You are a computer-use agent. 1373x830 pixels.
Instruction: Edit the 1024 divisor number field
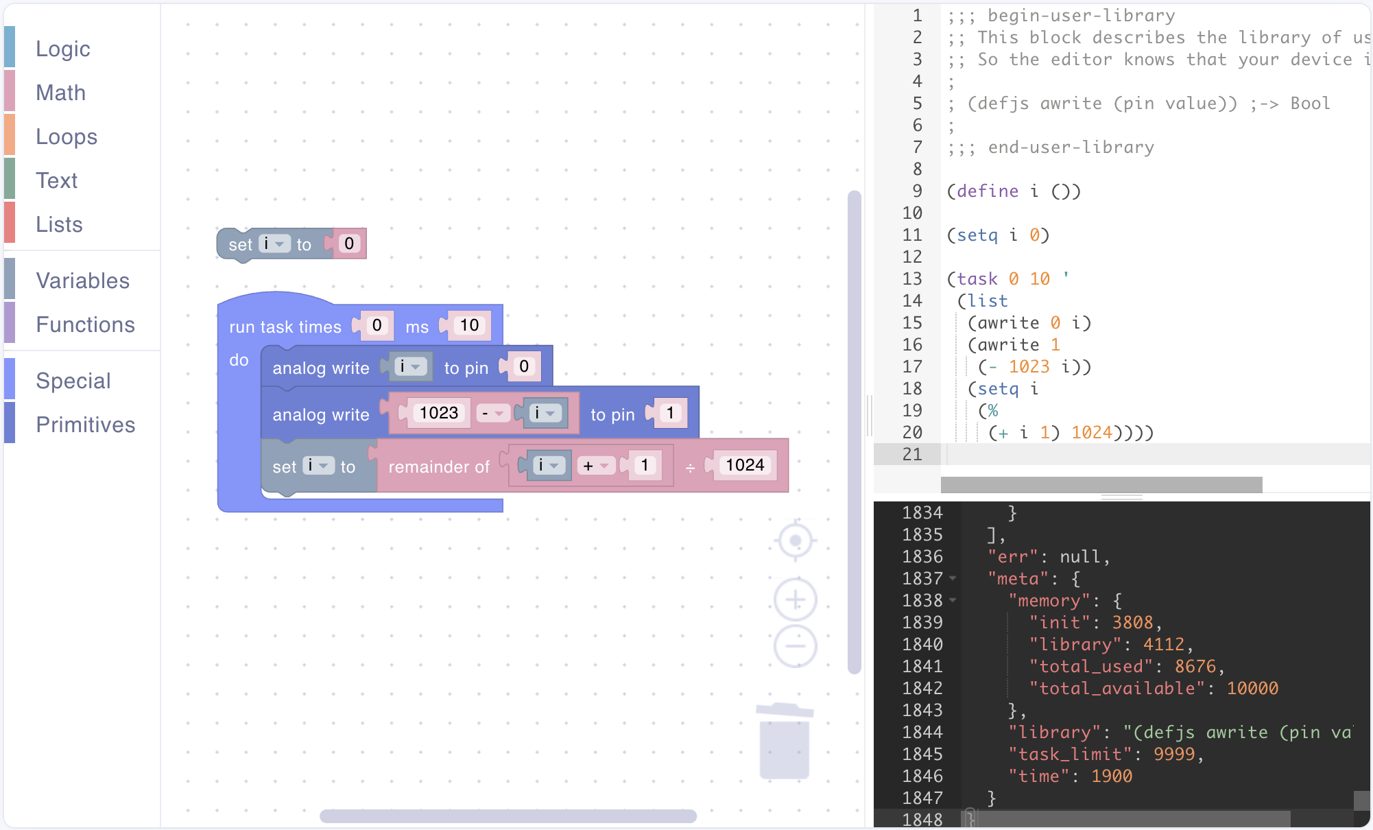745,466
